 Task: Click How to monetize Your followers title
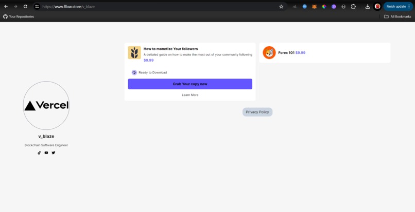pos(171,49)
